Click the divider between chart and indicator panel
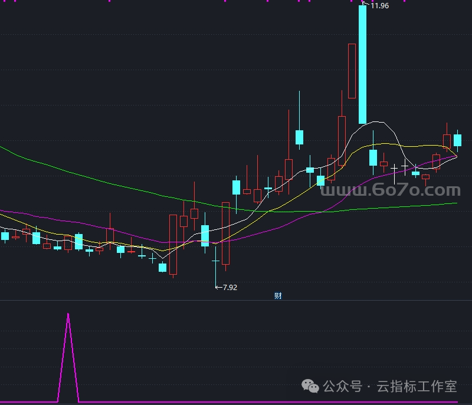472x405 pixels. (x=236, y=300)
